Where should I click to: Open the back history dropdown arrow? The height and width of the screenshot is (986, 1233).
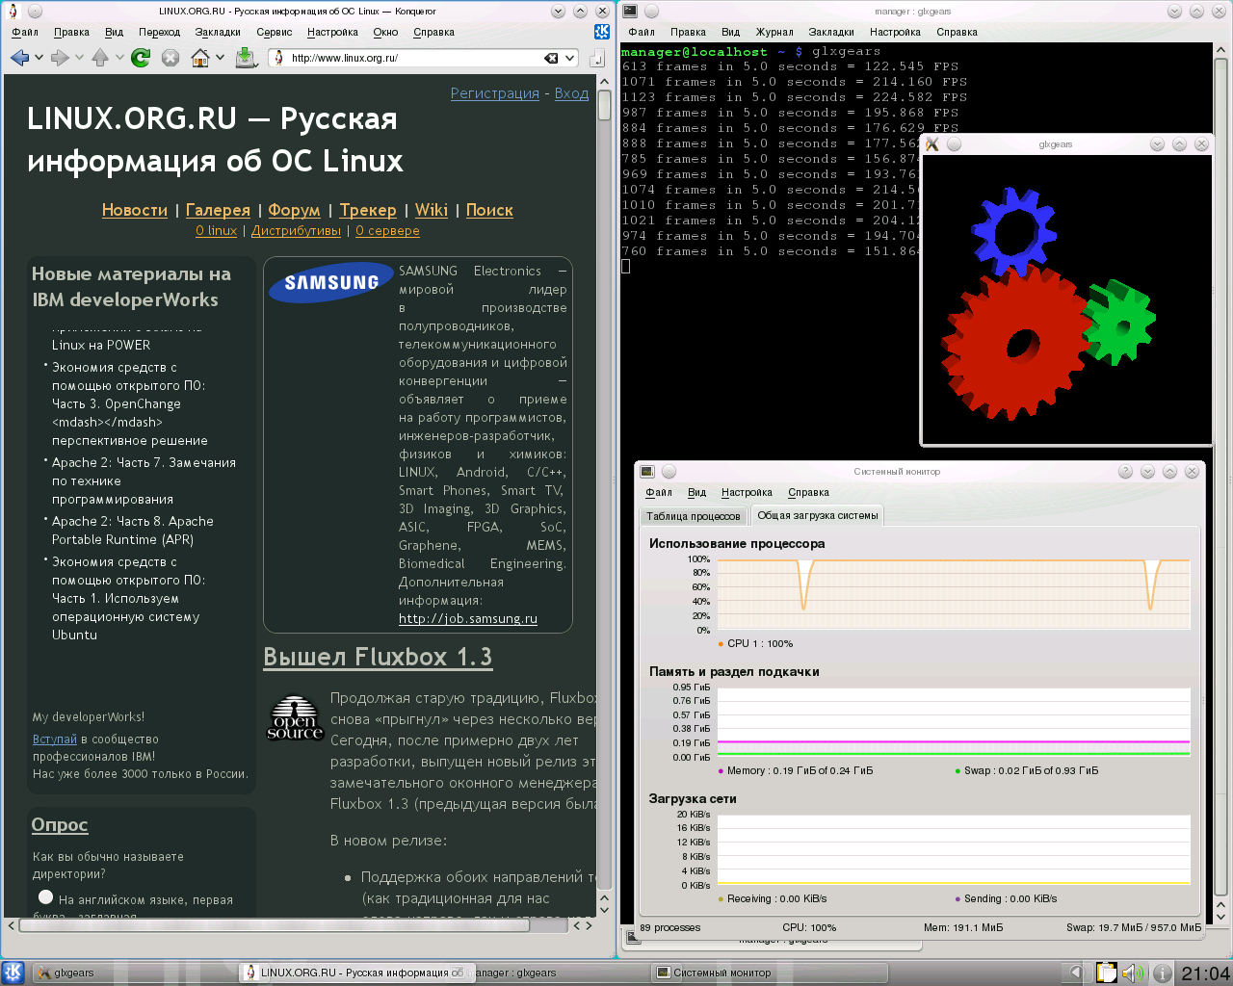click(x=39, y=58)
